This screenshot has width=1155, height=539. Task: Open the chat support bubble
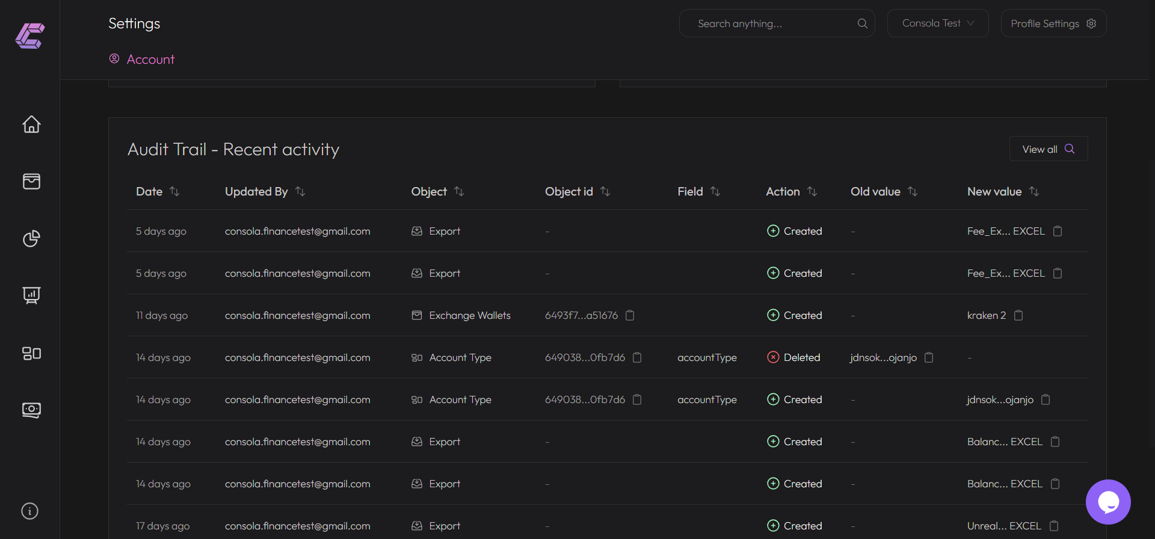[1107, 502]
